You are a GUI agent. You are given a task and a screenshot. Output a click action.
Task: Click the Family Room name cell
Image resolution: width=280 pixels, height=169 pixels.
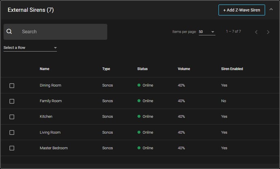pyautogui.click(x=51, y=101)
